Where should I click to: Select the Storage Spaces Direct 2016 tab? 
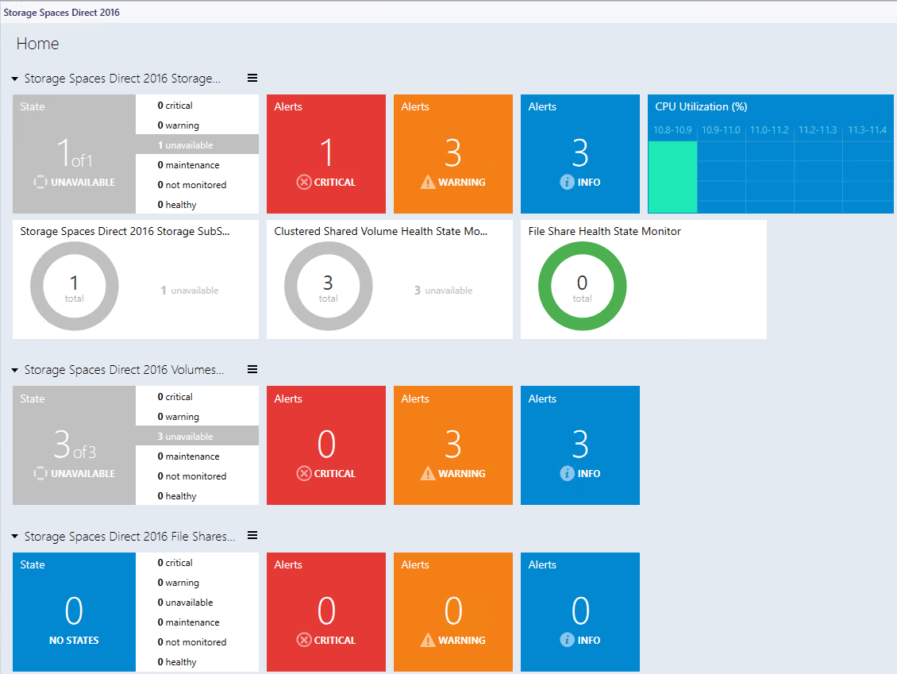[x=63, y=12]
